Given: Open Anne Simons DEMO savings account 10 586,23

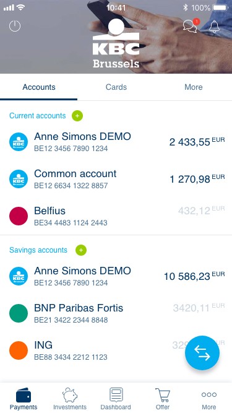Looking at the screenshot, I should click(116, 276).
